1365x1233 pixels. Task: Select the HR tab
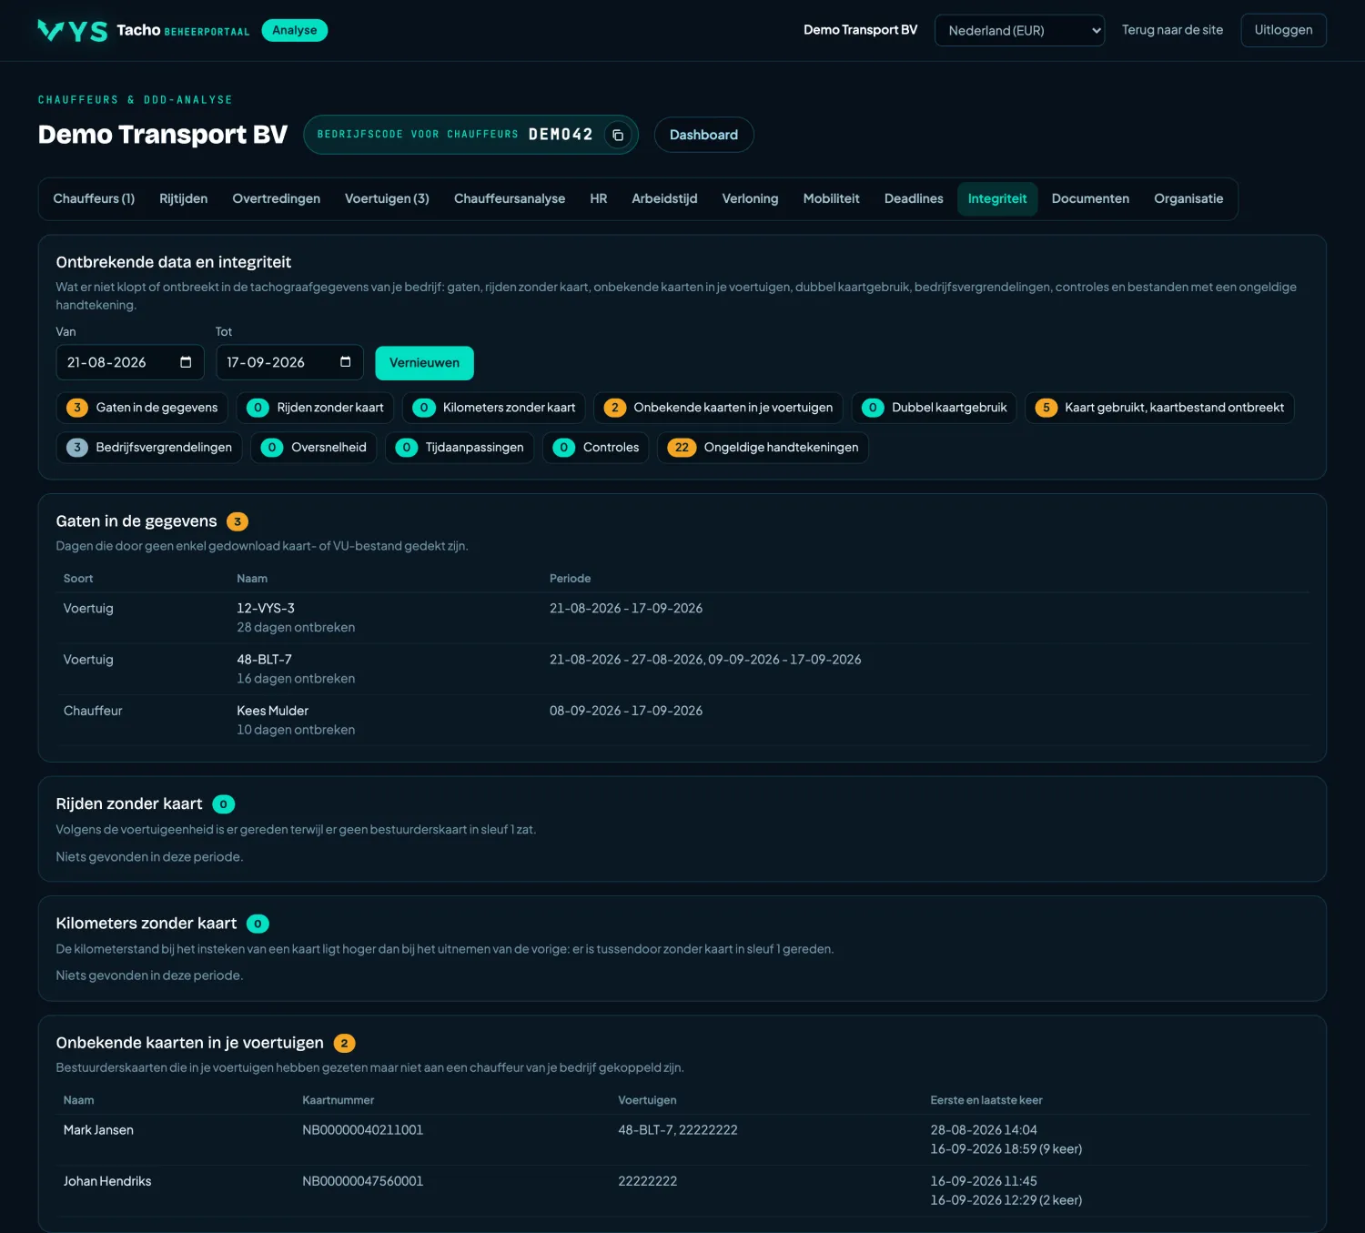point(599,198)
